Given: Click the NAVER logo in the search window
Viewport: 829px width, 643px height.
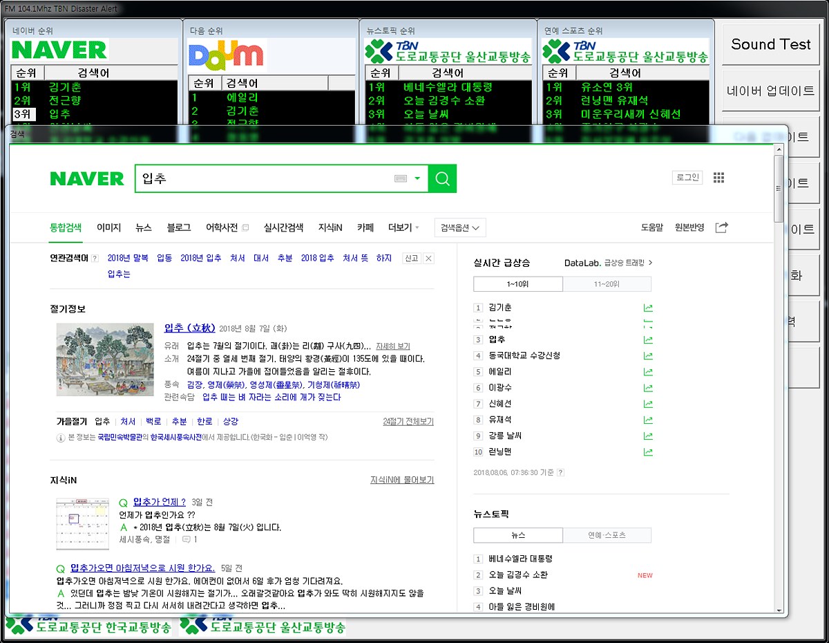Looking at the screenshot, I should (86, 178).
